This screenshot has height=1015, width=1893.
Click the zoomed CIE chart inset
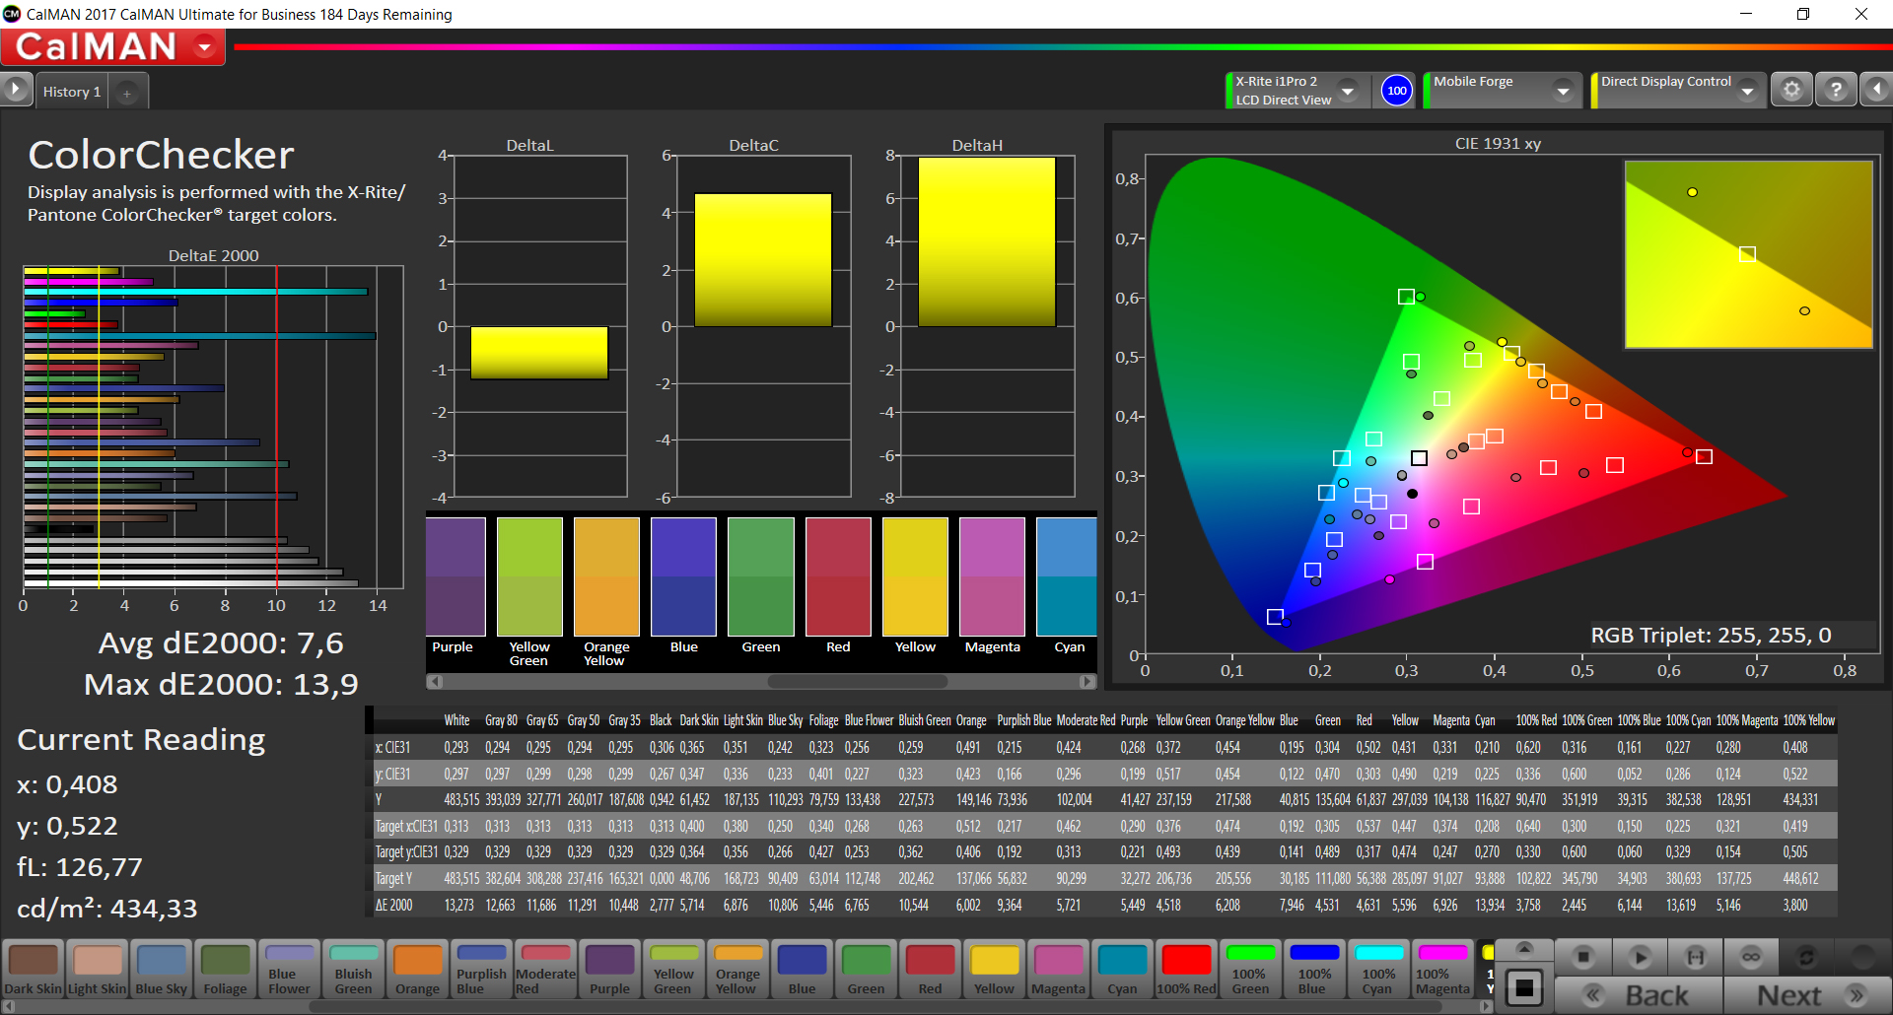(1748, 254)
